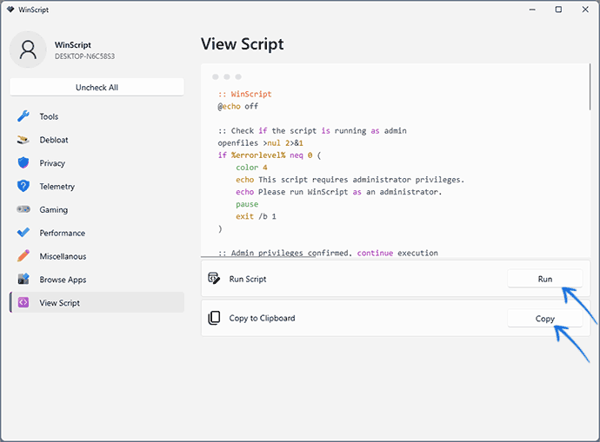600x442 pixels.
Task: Click the user profile avatar
Action: (28, 49)
